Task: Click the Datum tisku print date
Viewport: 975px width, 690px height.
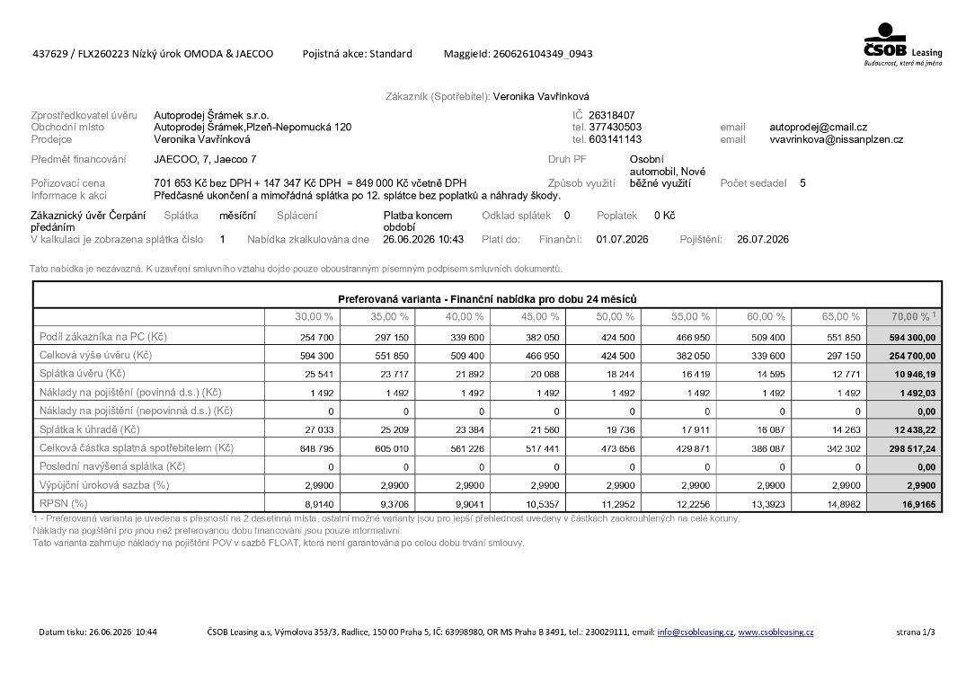Action: [98, 632]
